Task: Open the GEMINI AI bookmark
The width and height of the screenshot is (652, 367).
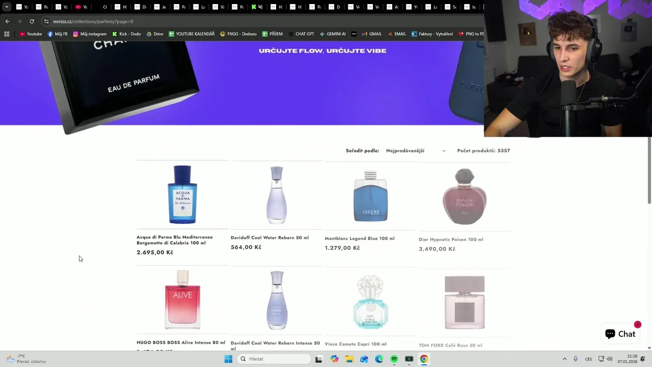Action: (333, 34)
